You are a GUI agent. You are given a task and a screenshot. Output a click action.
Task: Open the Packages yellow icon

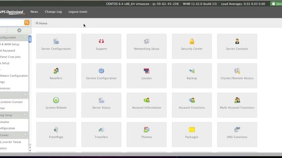(x=192, y=129)
